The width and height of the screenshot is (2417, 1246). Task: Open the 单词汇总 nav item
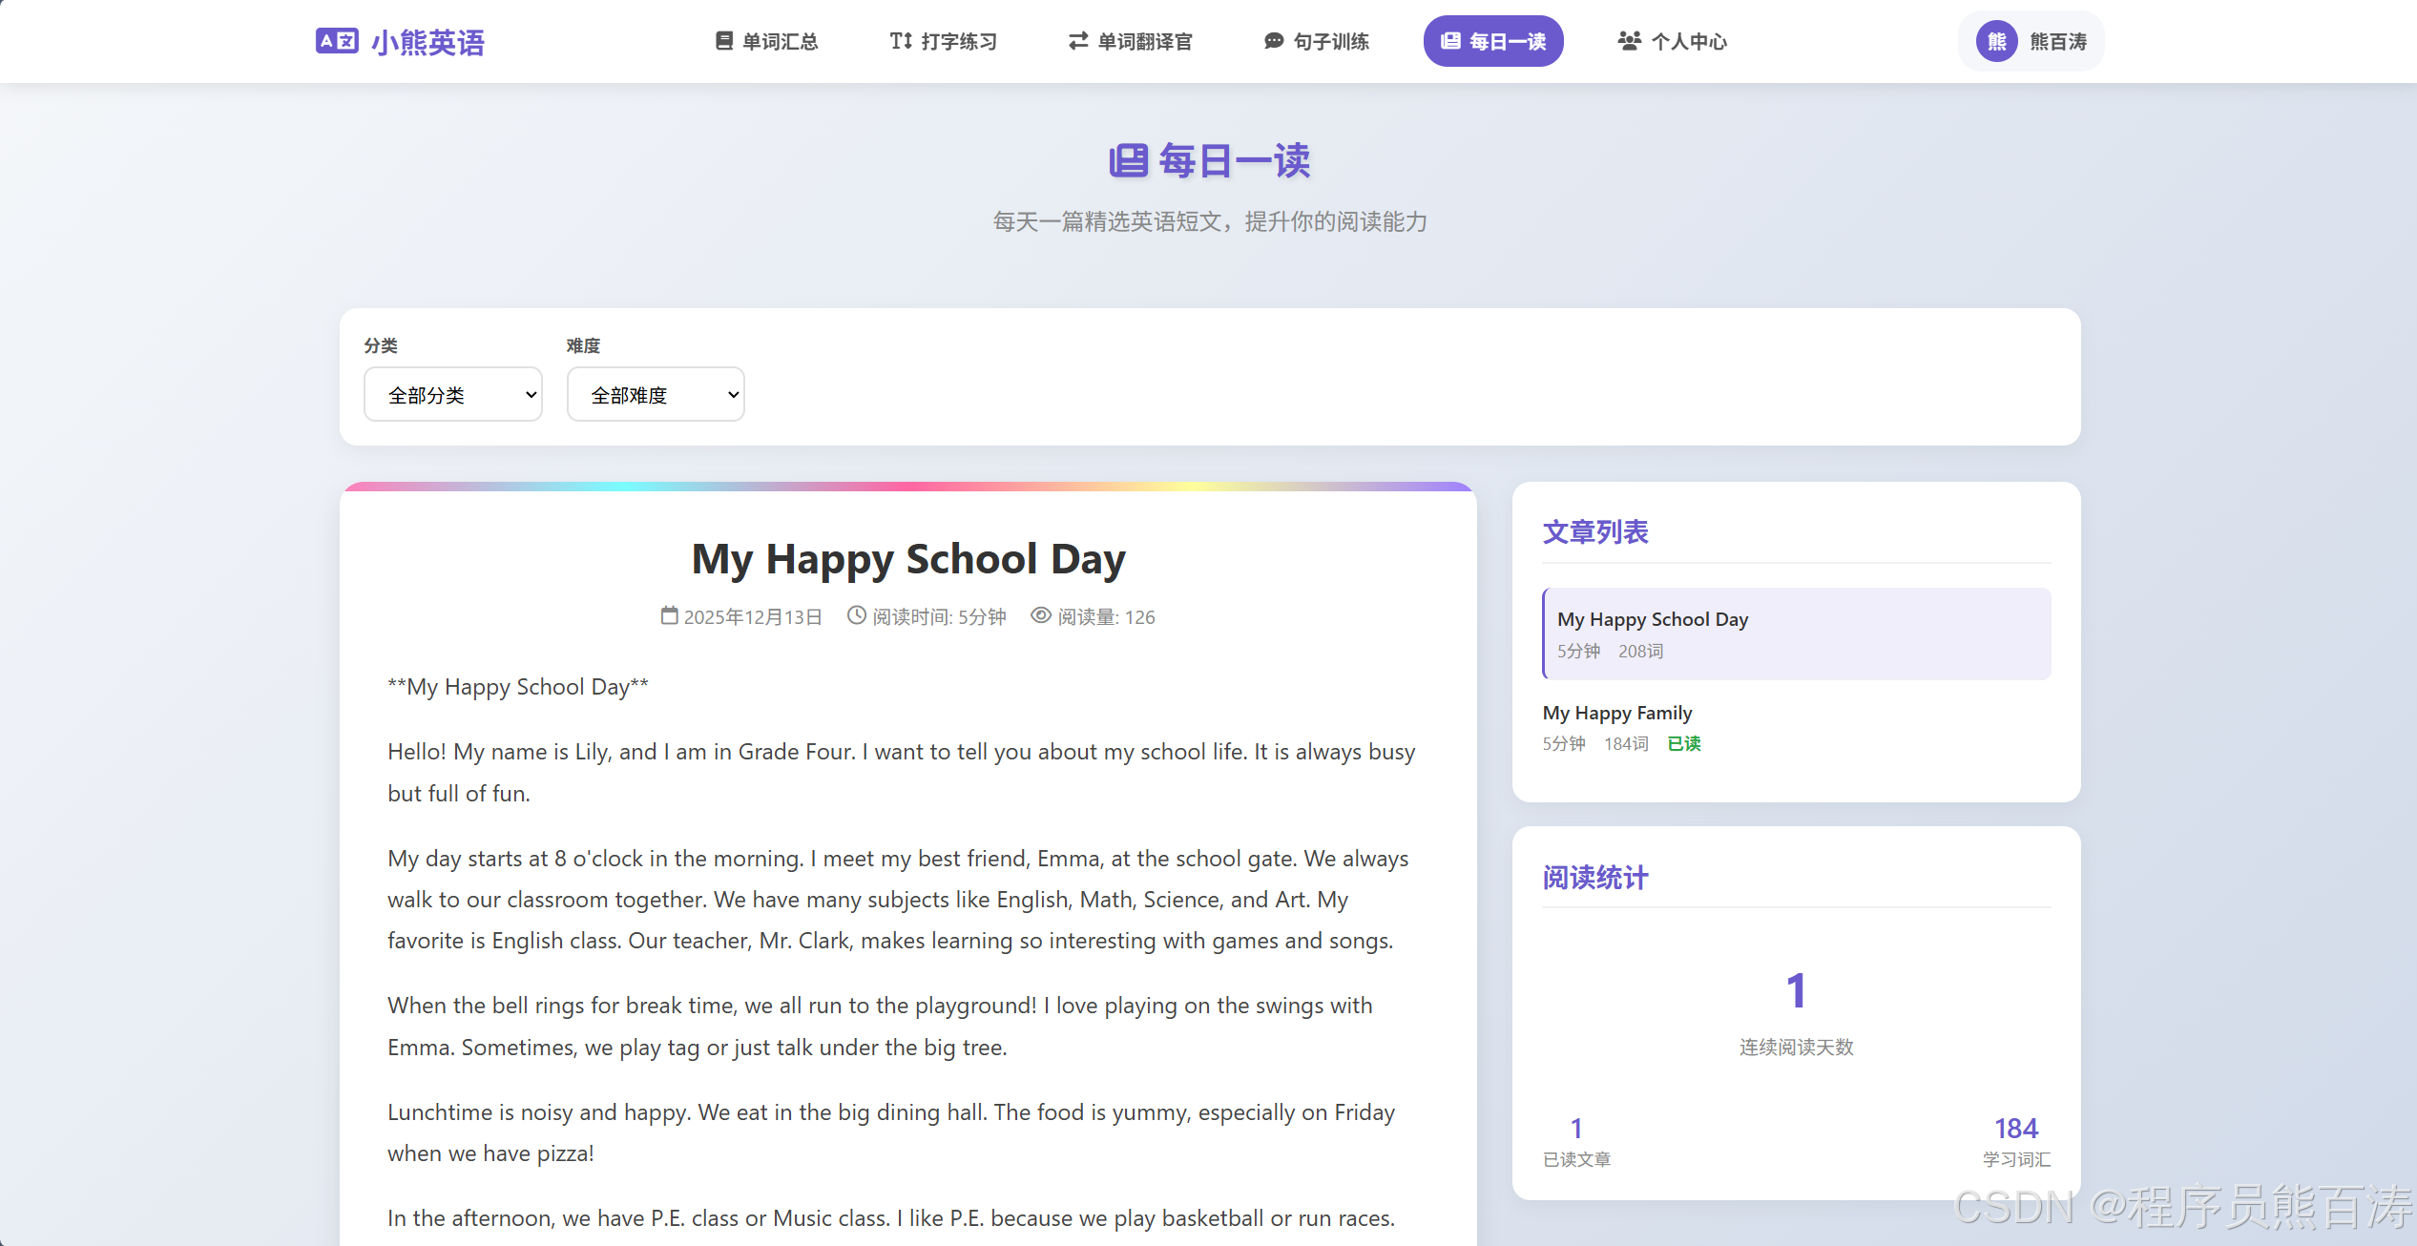[766, 41]
